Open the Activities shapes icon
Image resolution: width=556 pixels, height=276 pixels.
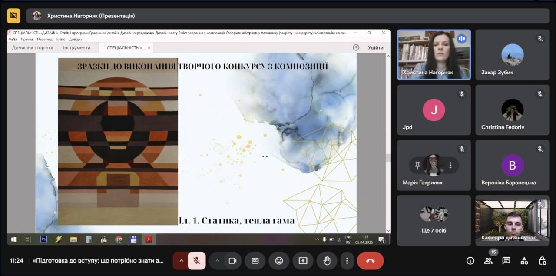tap(524, 261)
